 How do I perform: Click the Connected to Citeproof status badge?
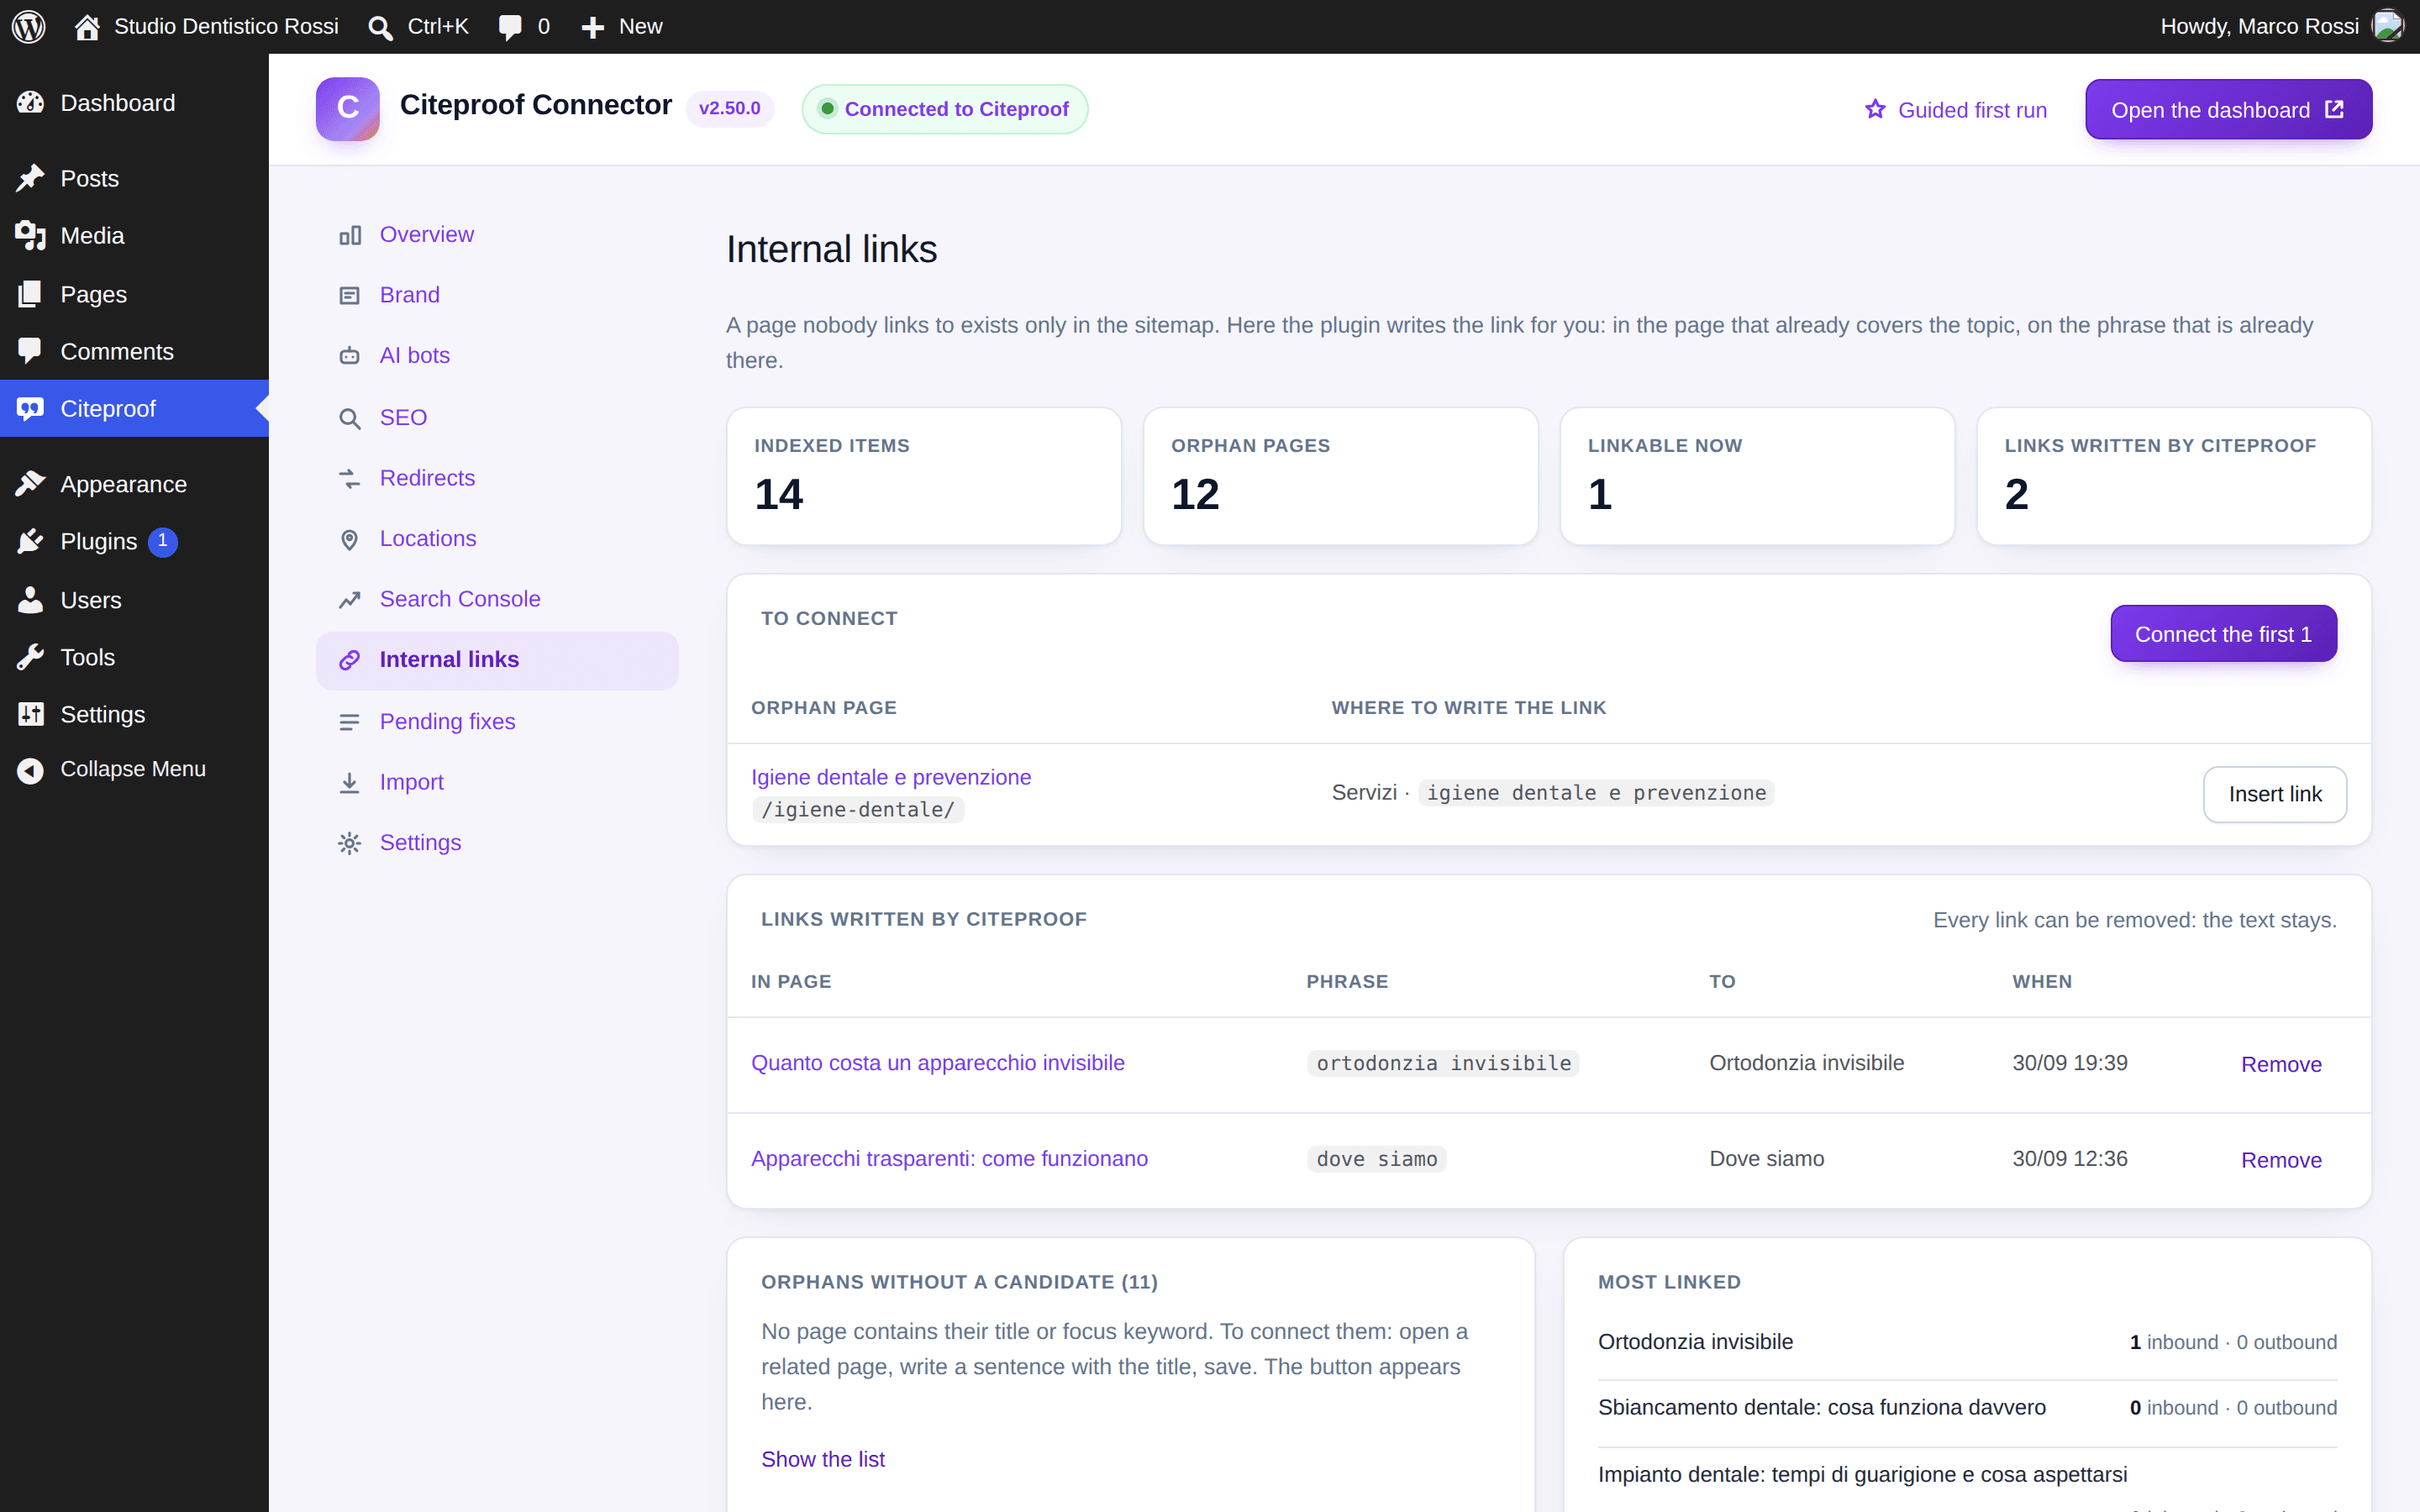tap(944, 109)
